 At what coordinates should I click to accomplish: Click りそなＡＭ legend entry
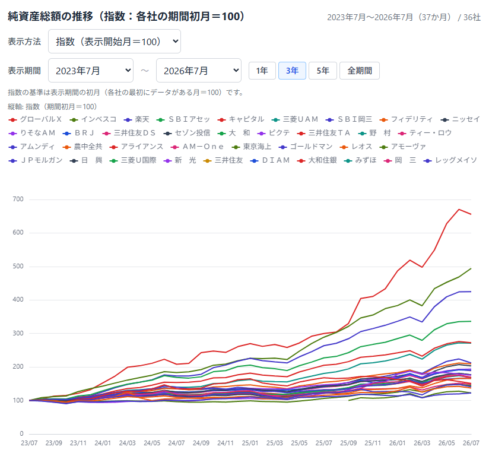click(x=31, y=133)
